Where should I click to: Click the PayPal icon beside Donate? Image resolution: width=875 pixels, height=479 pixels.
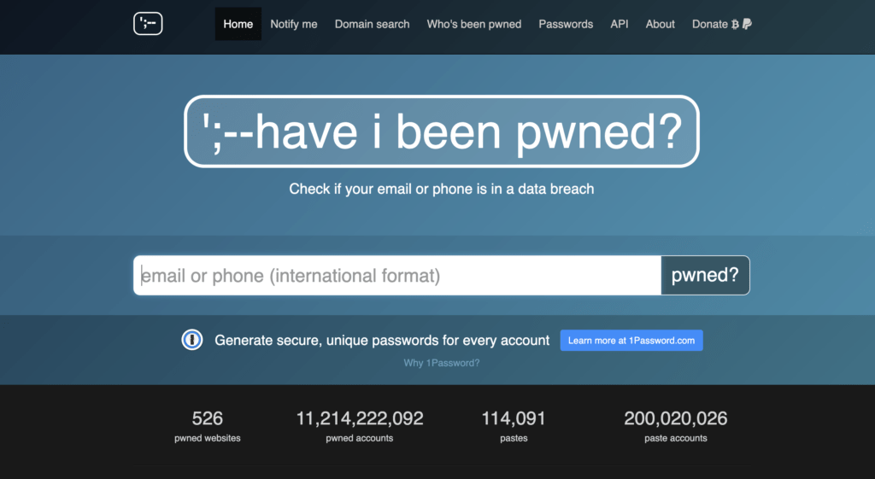[747, 24]
